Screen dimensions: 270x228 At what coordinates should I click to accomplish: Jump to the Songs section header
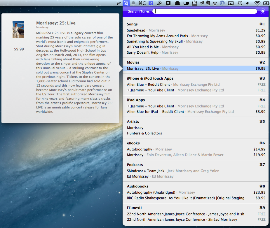[132, 24]
